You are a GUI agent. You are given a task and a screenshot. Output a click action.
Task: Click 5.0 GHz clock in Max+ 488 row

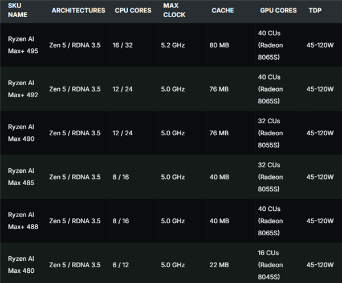point(173,221)
